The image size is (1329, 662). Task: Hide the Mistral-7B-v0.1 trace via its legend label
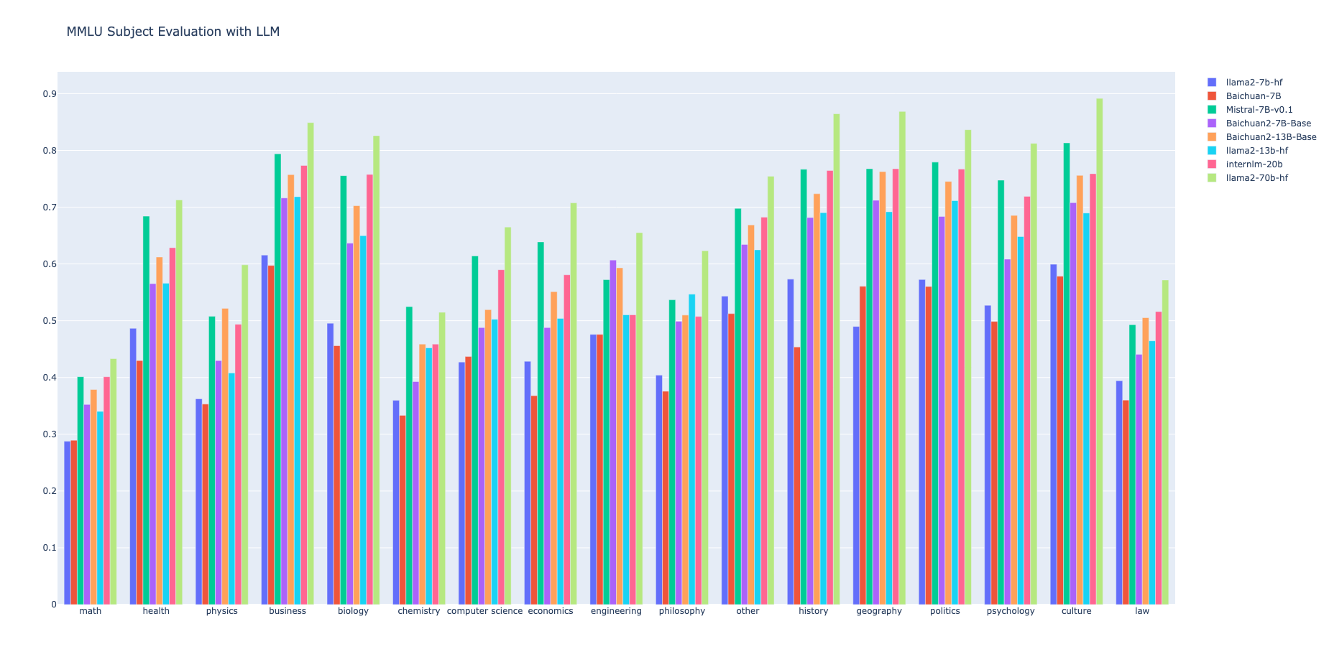pyautogui.click(x=1259, y=110)
